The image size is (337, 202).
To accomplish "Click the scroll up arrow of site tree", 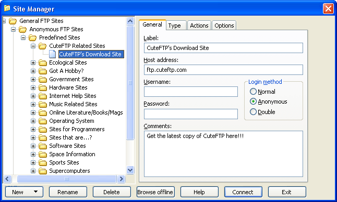I will pos(130,21).
